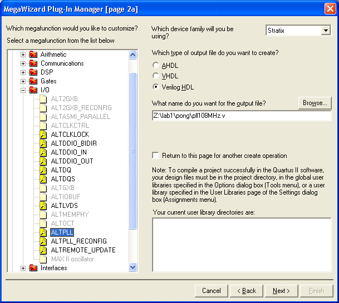Click the output file name field
Viewport: 339px width, 303px height.
click(241, 116)
